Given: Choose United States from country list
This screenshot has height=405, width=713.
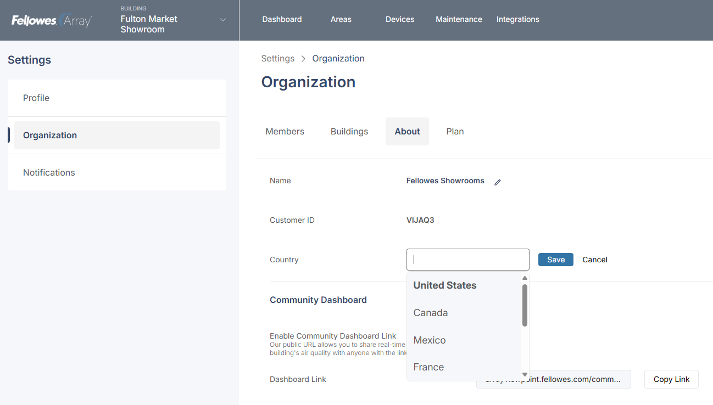Looking at the screenshot, I should [464, 285].
